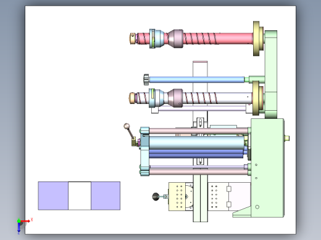321x240 pixels.
Task: Click the black round knob near perforated plate
Action: pyautogui.click(x=156, y=196)
